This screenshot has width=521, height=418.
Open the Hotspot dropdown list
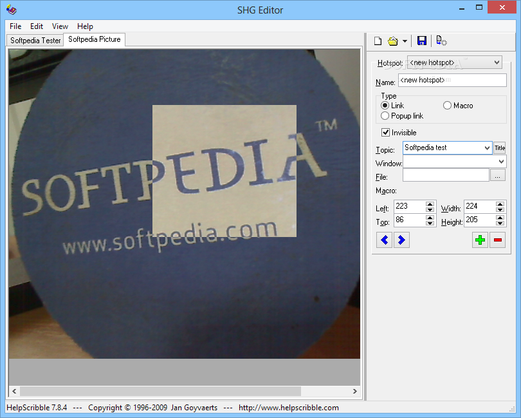coord(497,62)
